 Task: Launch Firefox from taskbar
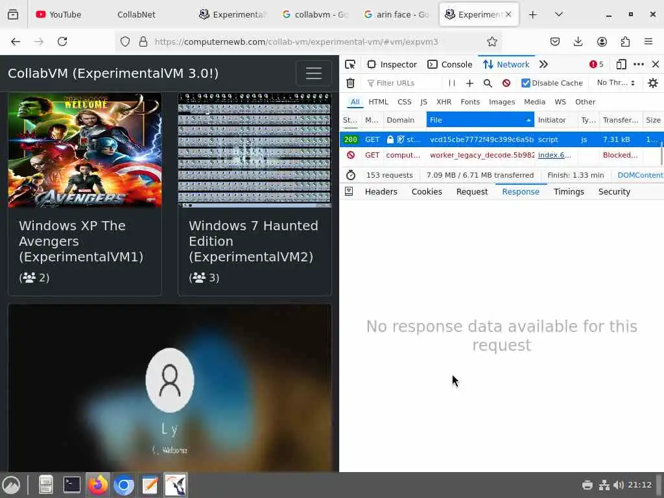click(x=98, y=485)
